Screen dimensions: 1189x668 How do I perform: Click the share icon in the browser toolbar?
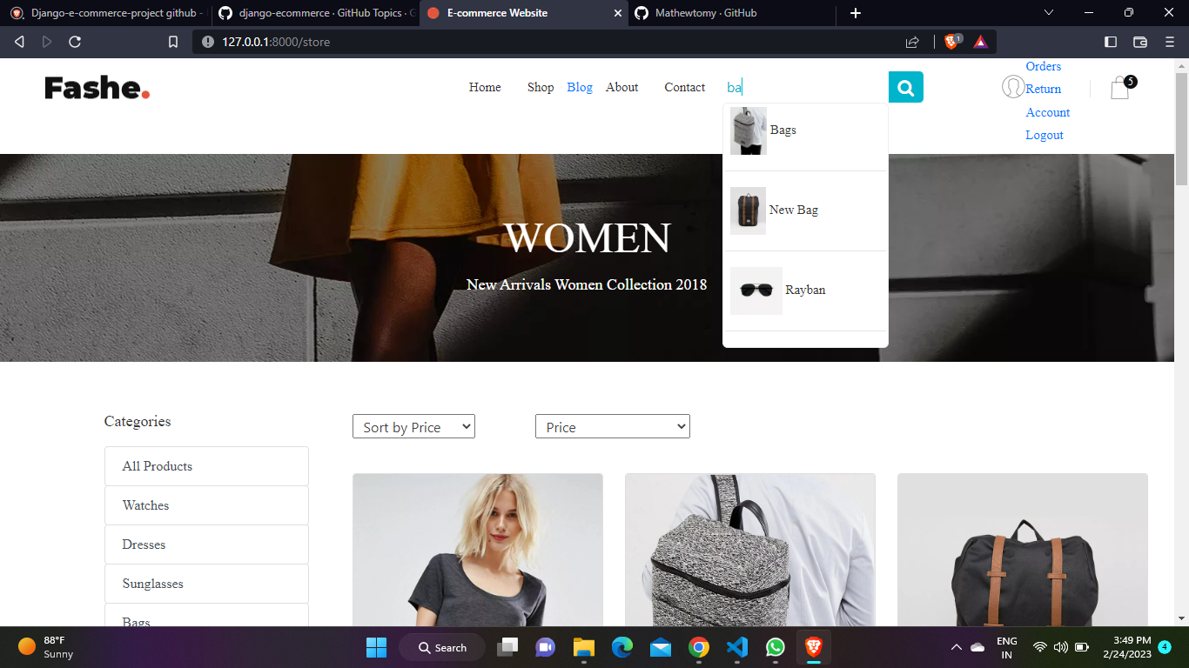click(x=911, y=41)
